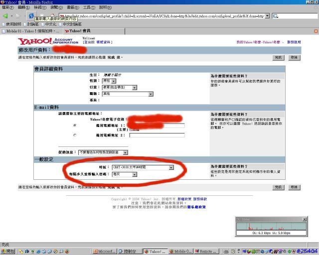
Task: Open the 中文化 bookmark
Action: [49, 24]
